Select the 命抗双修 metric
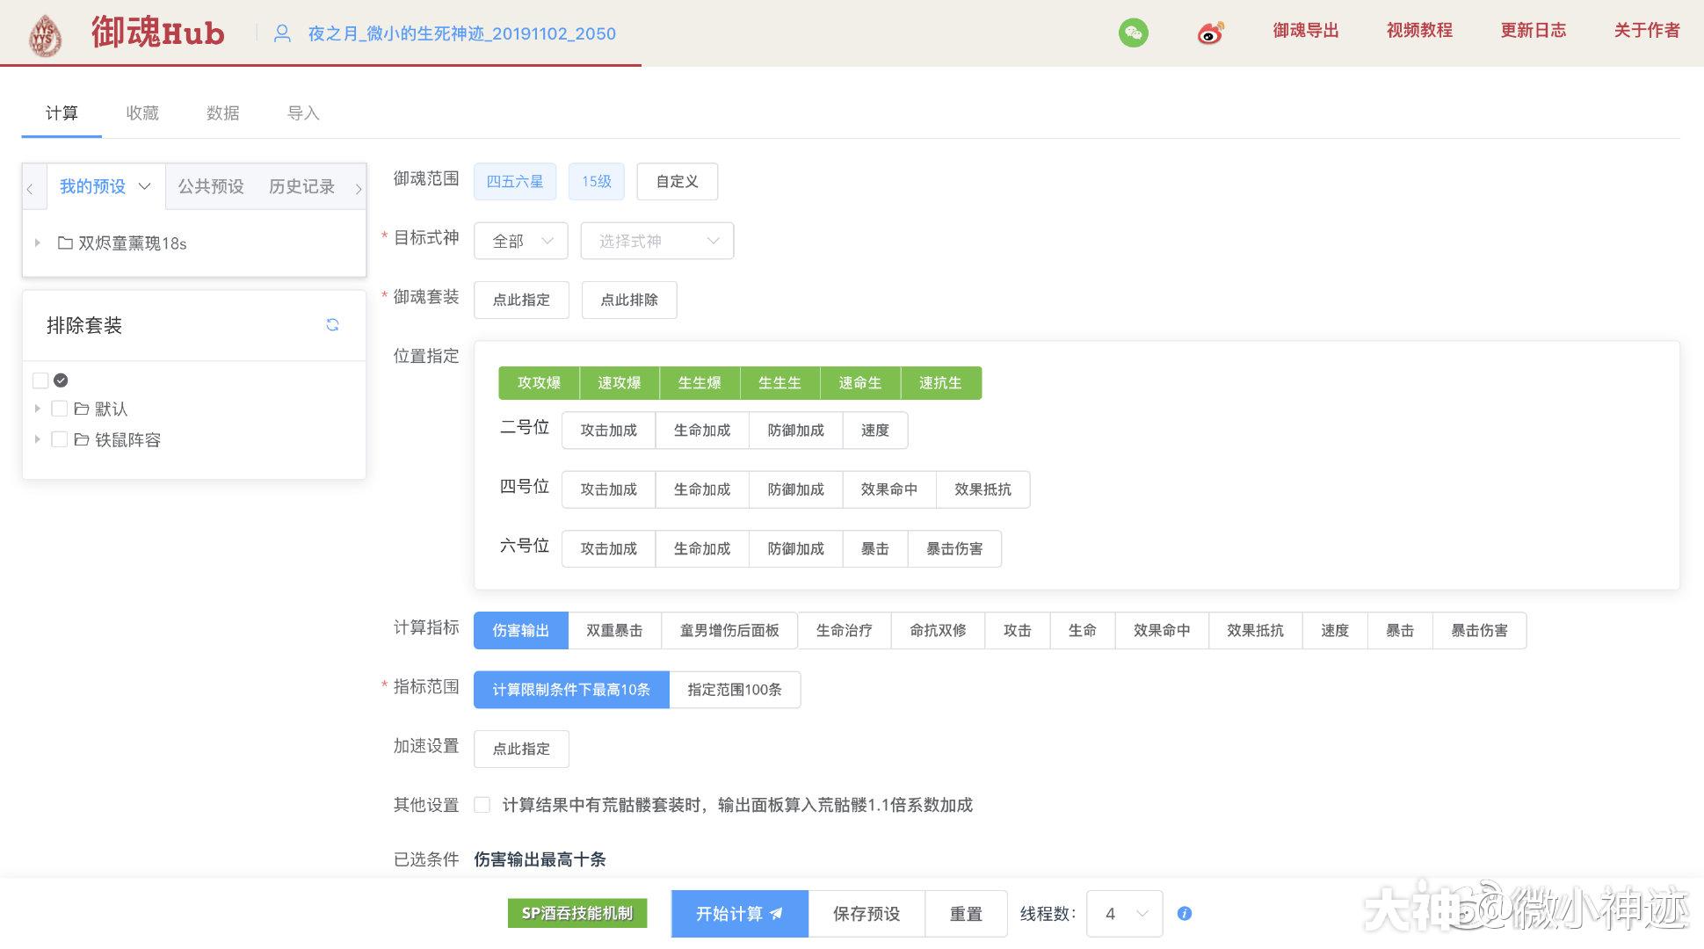Screen dimensions: 1704x949 tap(938, 631)
